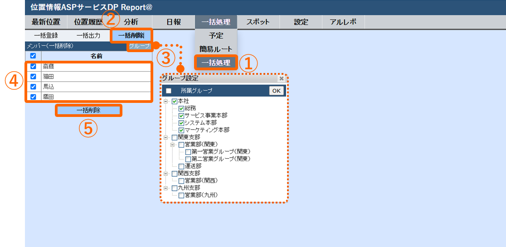506x247 pixels.
Task: Check the 第二営業グループ(関東) checkbox
Action: [188, 159]
